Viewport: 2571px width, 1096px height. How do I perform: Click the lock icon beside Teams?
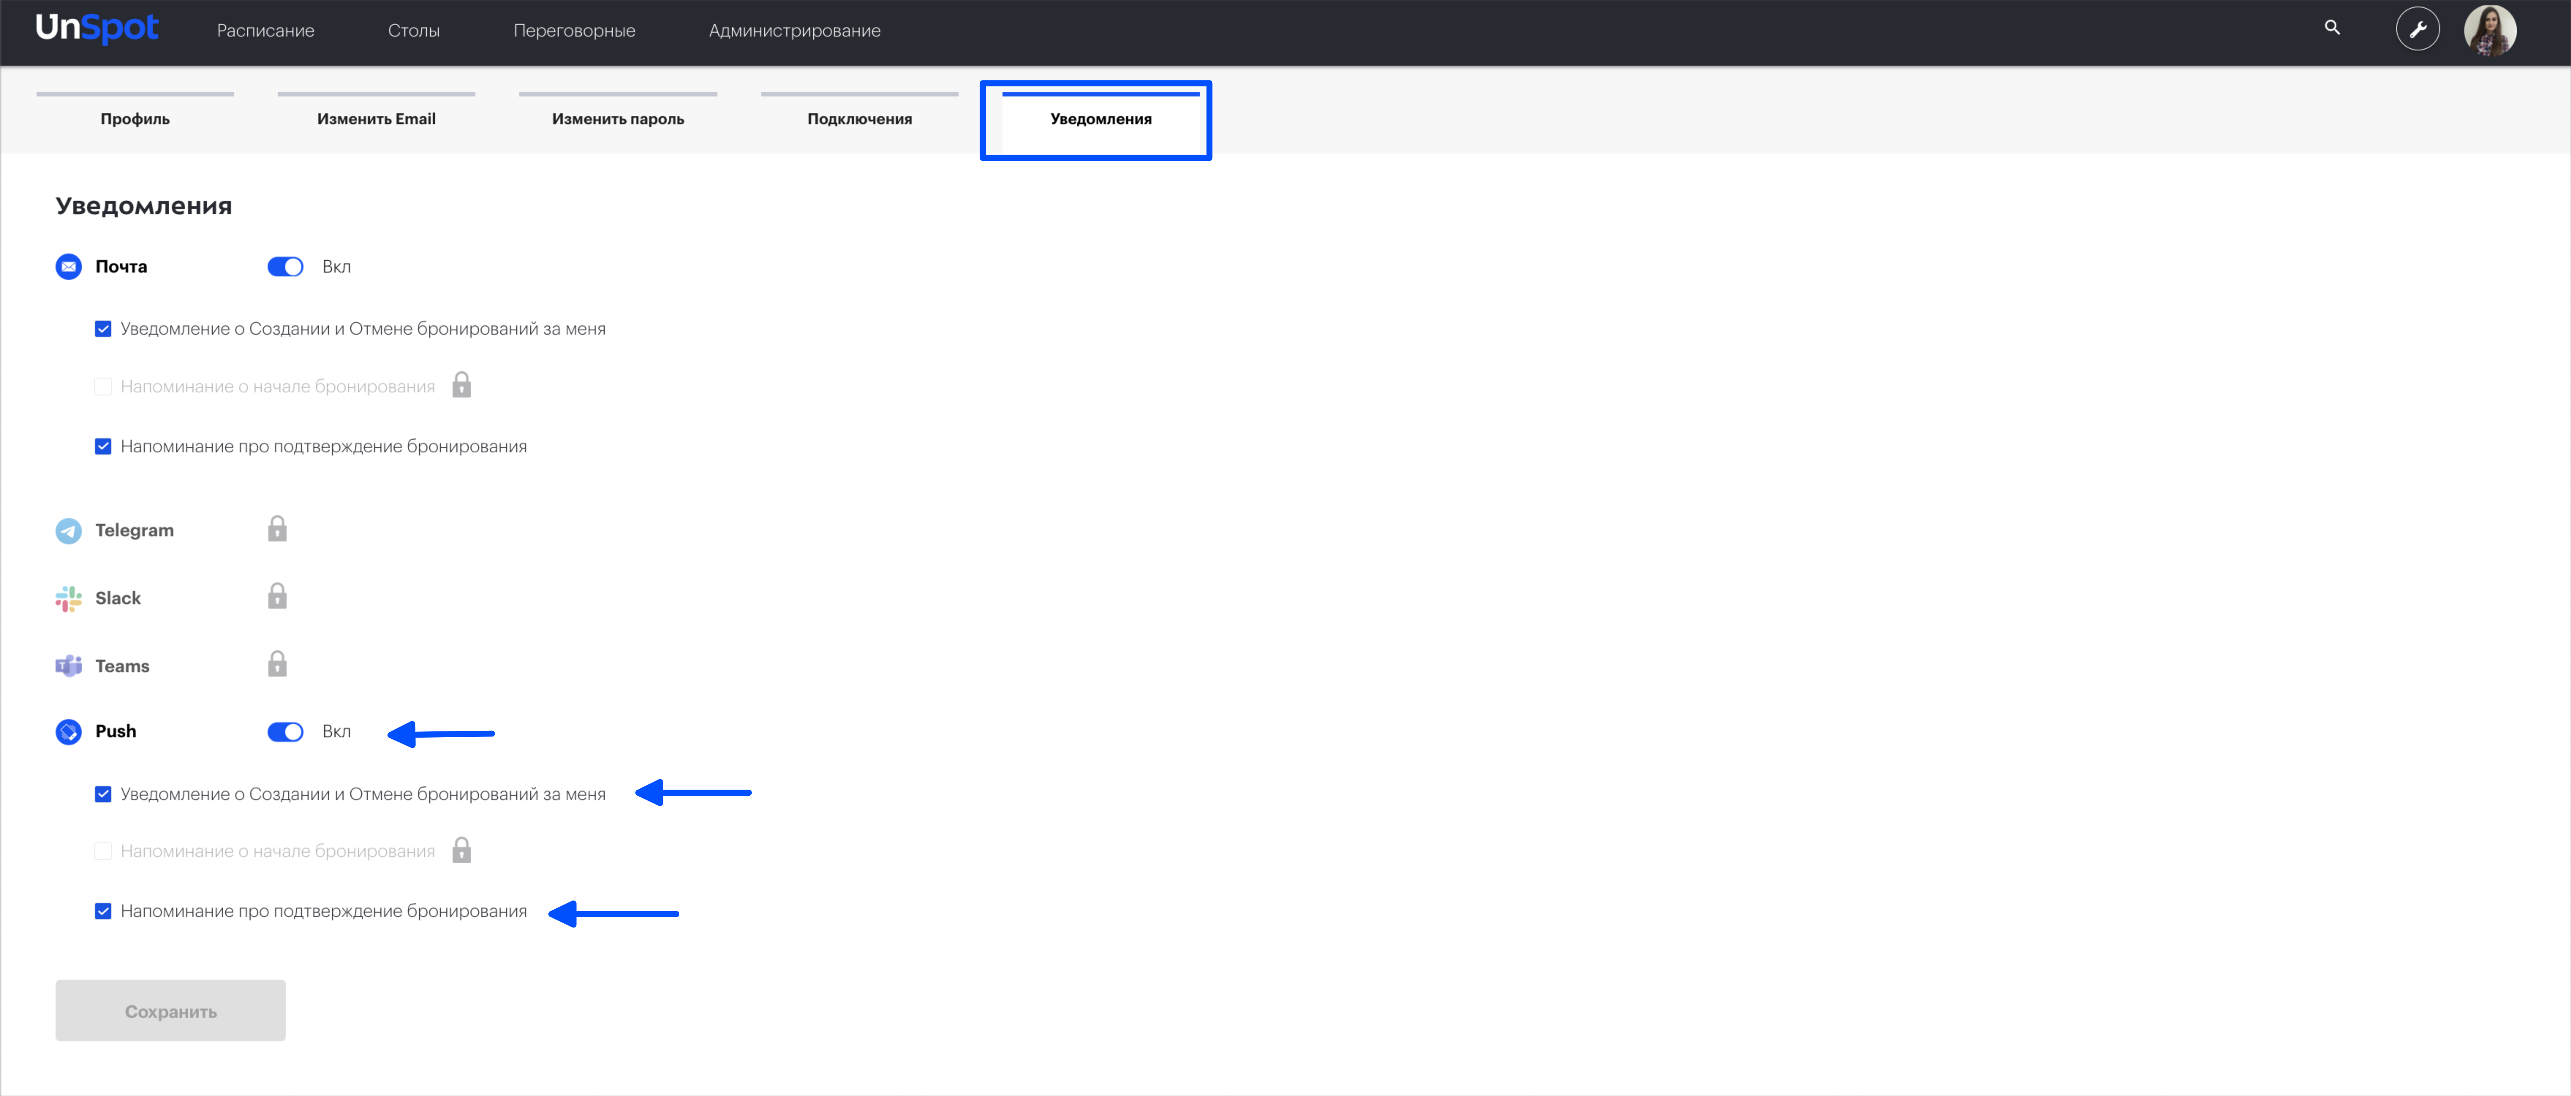[x=278, y=664]
